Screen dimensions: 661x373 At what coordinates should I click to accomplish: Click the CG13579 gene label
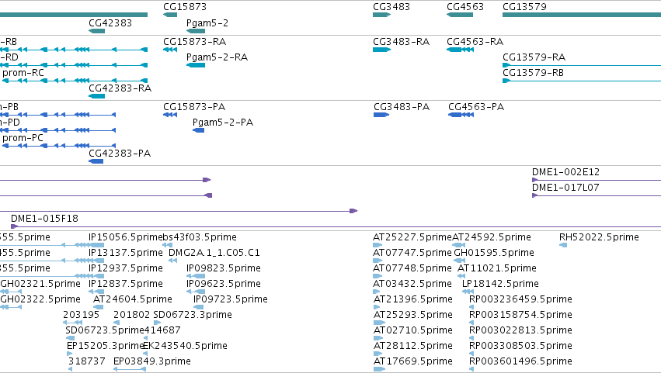pos(524,7)
